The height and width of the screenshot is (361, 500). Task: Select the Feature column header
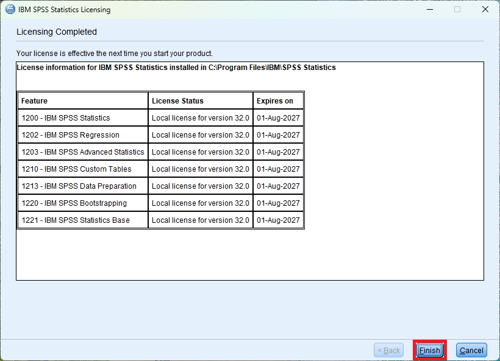coord(83,101)
